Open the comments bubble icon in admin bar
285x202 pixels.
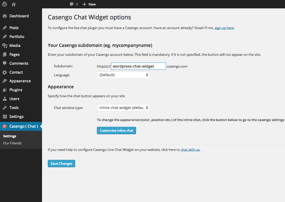coord(72,4)
